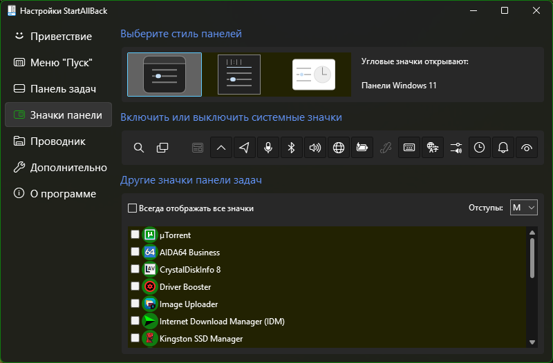Switch to the Проводник section
This screenshot has width=553, height=363.
pyautogui.click(x=58, y=141)
